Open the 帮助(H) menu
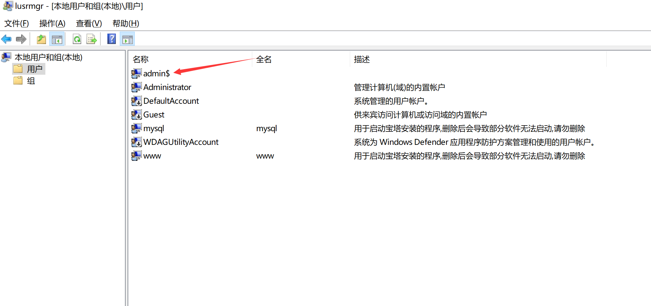Image resolution: width=651 pixels, height=306 pixels. tap(126, 23)
